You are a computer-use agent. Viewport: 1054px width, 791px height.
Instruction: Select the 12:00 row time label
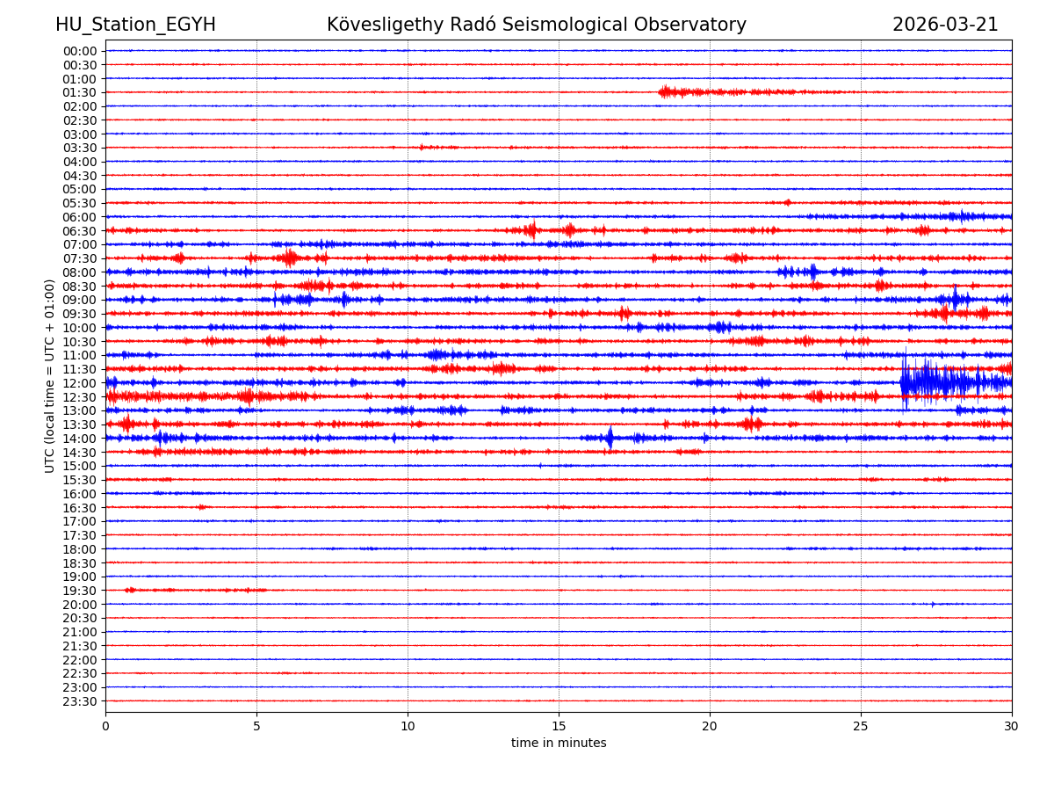[x=79, y=383]
